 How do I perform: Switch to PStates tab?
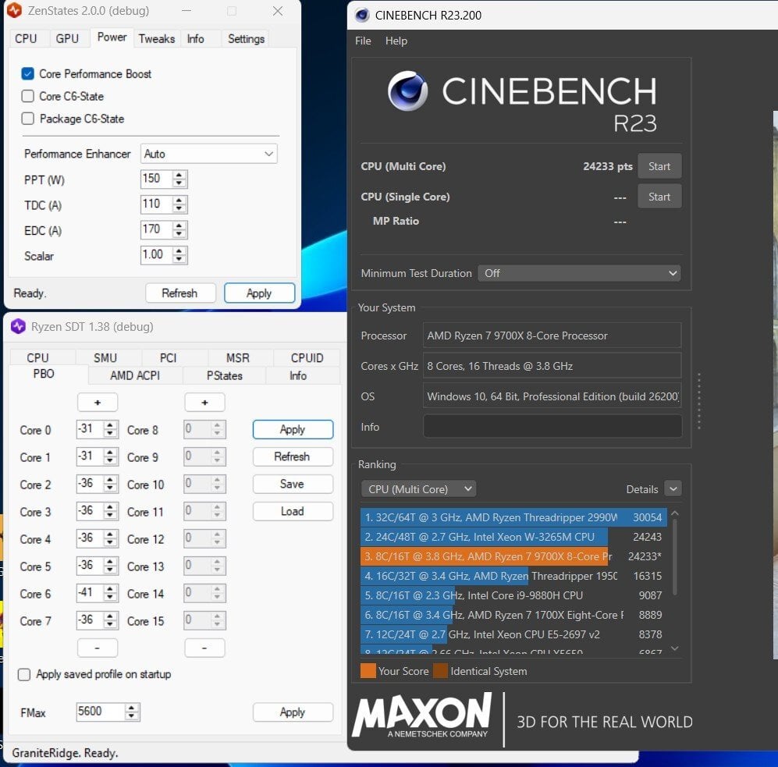point(224,375)
